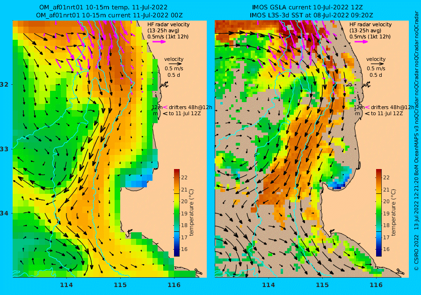Click right map's "velocity" legend label
Image resolution: width=421 pixels, height=295 pixels.
tap(376, 59)
